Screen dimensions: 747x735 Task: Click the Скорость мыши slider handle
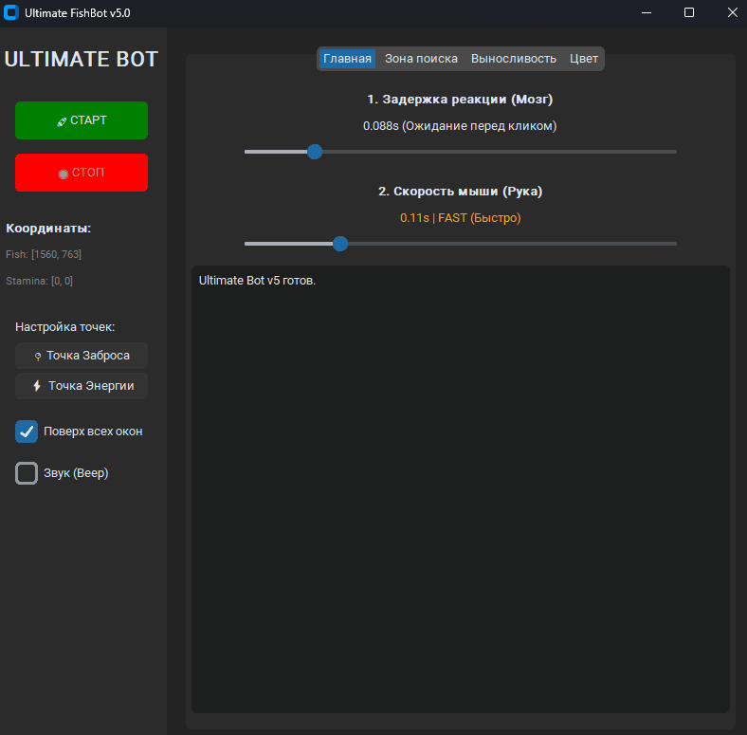340,244
